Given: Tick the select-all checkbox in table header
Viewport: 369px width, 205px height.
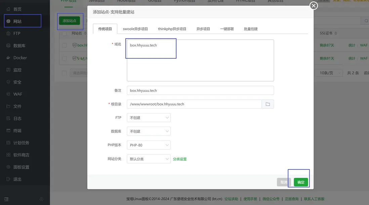Looking at the screenshot, I should pos(65,33).
